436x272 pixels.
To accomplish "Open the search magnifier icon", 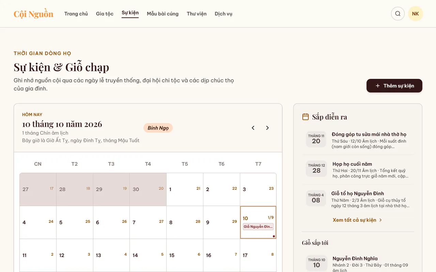I will [x=398, y=14].
